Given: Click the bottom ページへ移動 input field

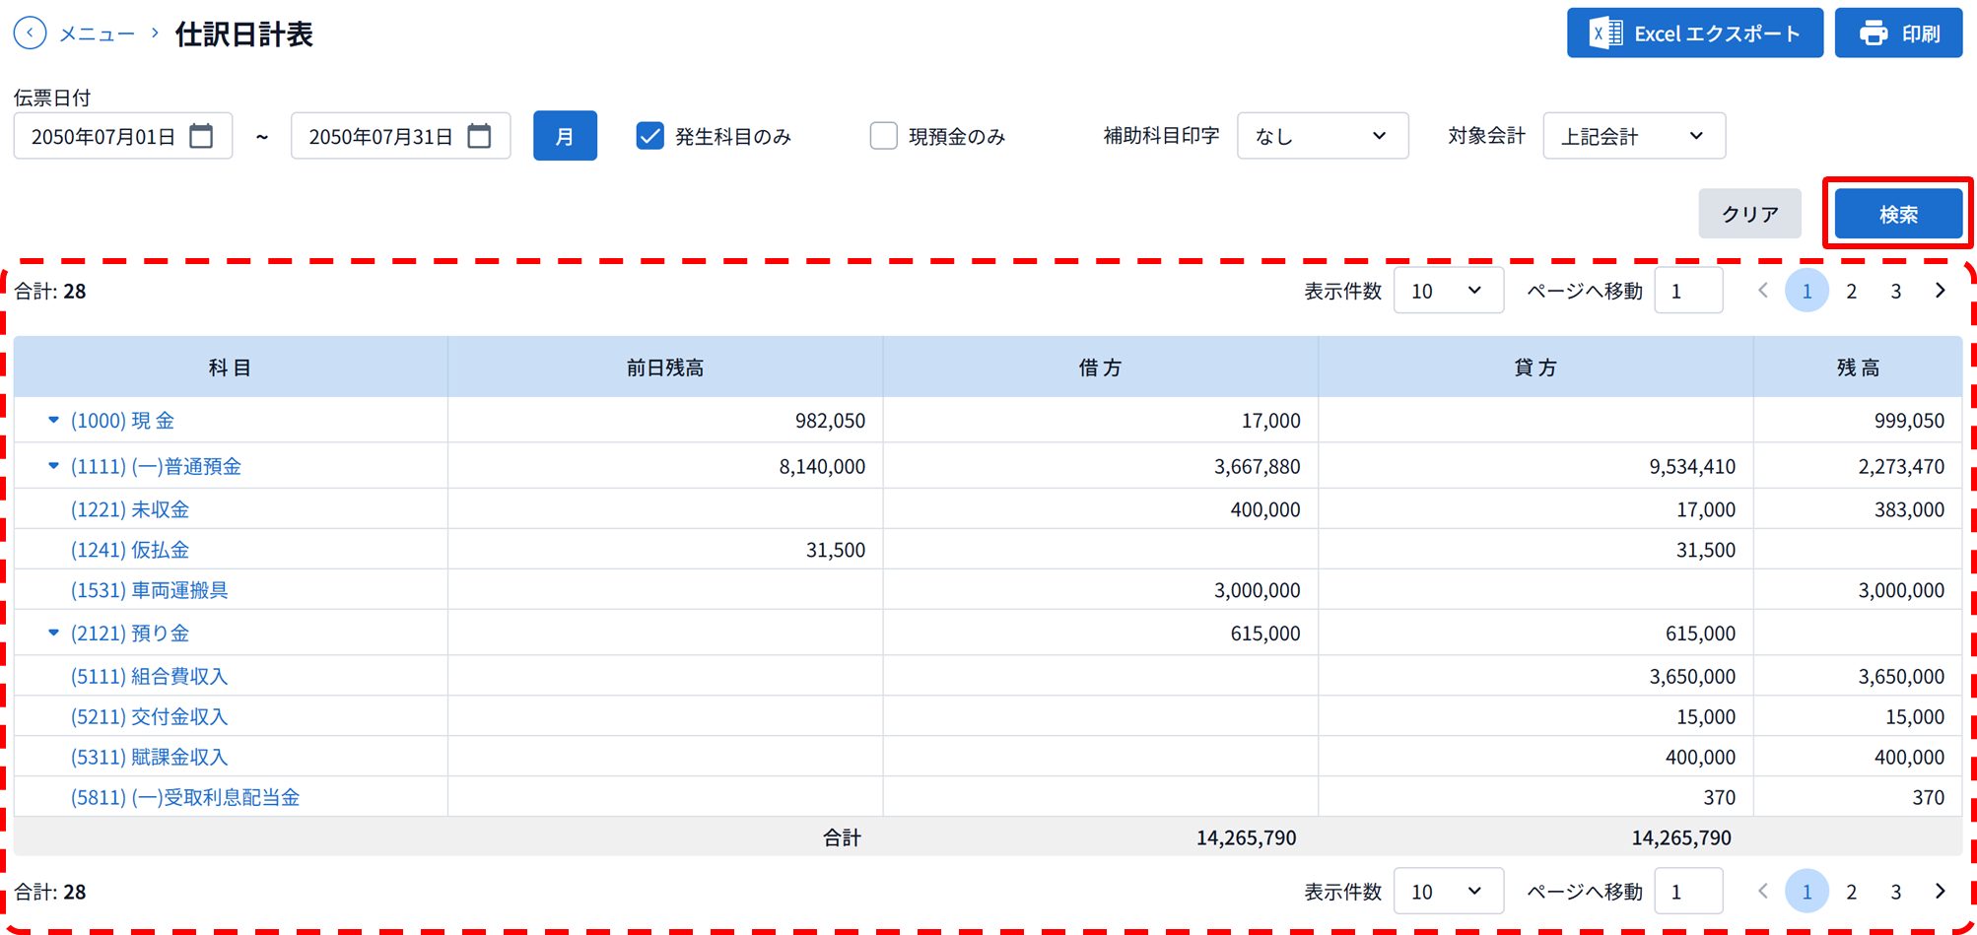Looking at the screenshot, I should click(x=1688, y=892).
